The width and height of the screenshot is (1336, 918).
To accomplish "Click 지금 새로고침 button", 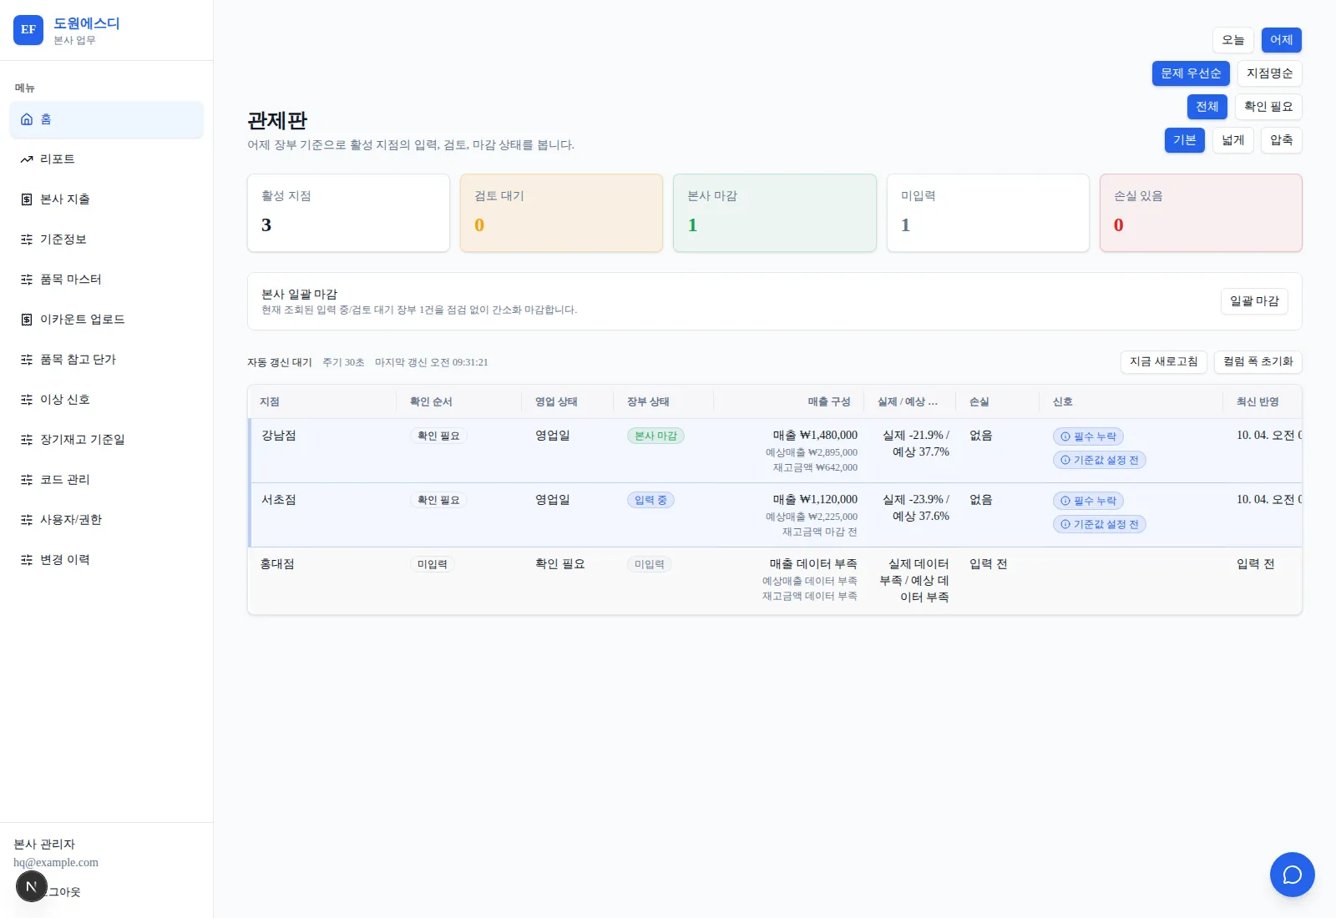I will tap(1164, 362).
